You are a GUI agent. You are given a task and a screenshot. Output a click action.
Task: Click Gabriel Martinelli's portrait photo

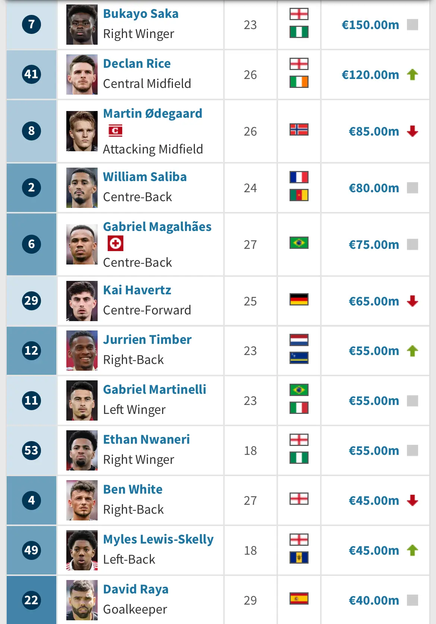(x=82, y=400)
